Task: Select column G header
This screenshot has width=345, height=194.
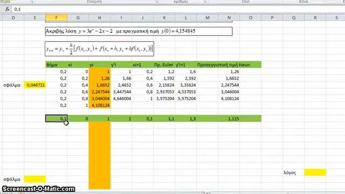Action: pos(78,18)
